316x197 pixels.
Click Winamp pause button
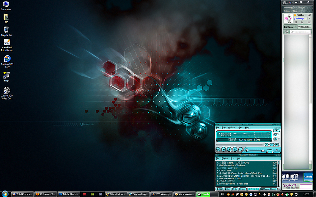pos(229,149)
